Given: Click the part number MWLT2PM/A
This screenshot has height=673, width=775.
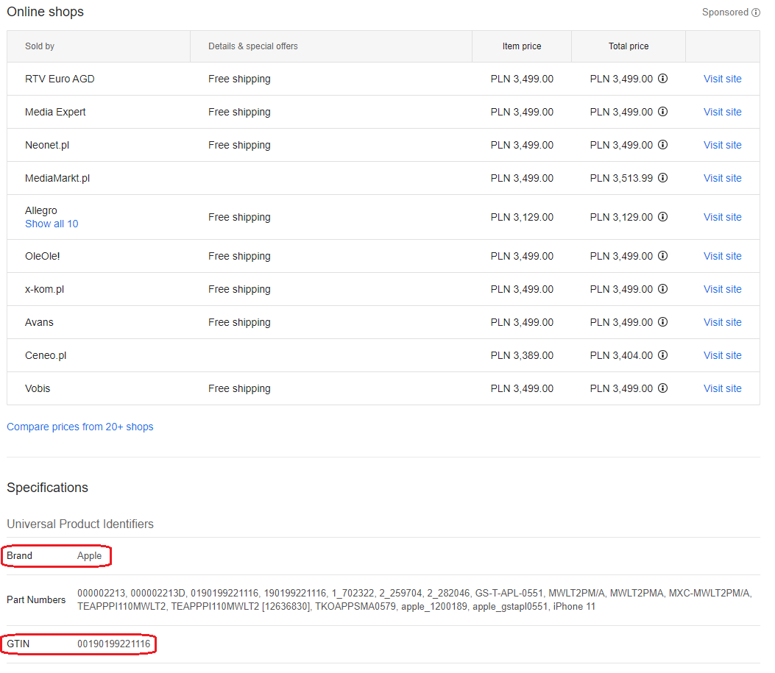Looking at the screenshot, I should click(x=576, y=593).
